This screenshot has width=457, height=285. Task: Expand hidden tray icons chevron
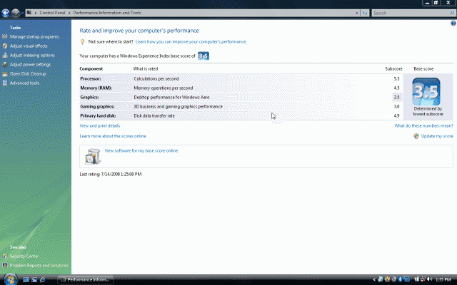(374, 280)
